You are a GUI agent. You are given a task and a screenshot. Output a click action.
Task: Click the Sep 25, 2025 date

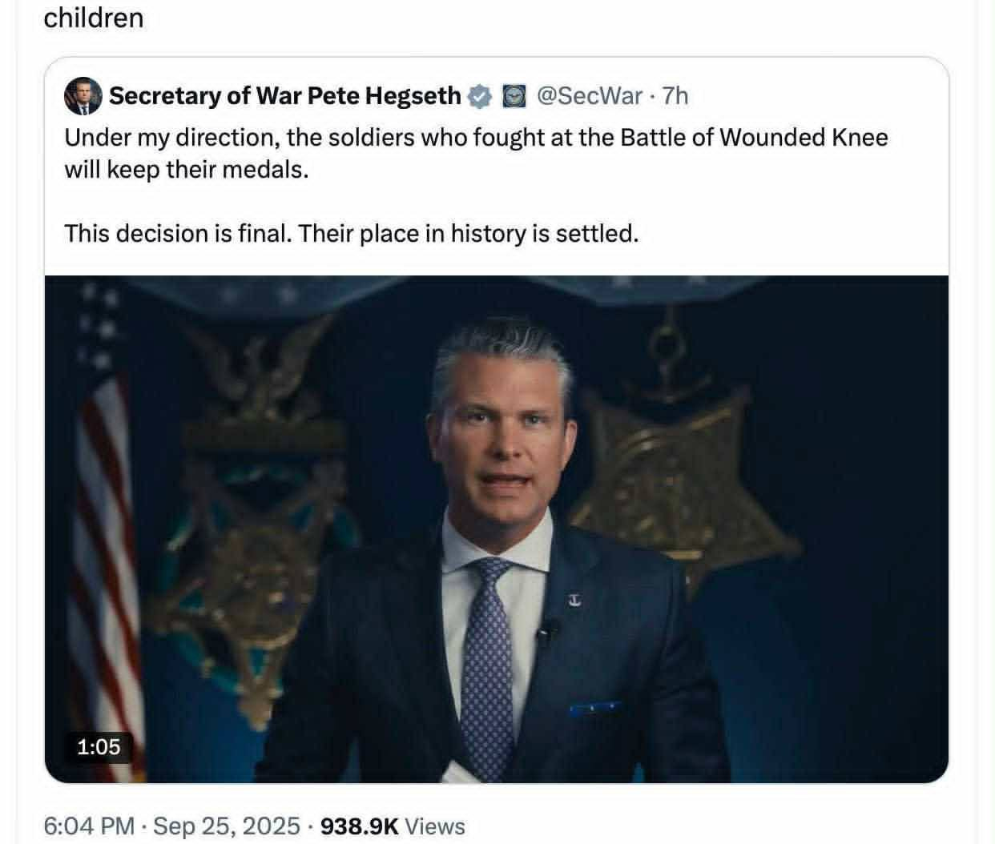pyautogui.click(x=225, y=826)
